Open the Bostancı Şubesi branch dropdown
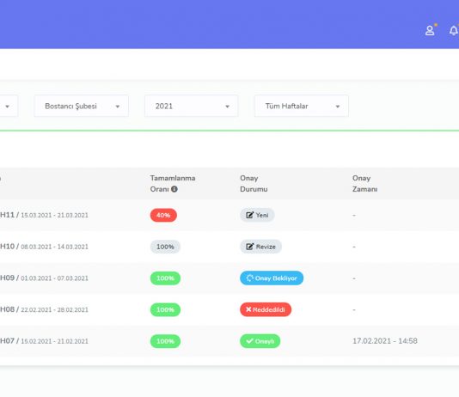459x397 pixels. point(81,106)
